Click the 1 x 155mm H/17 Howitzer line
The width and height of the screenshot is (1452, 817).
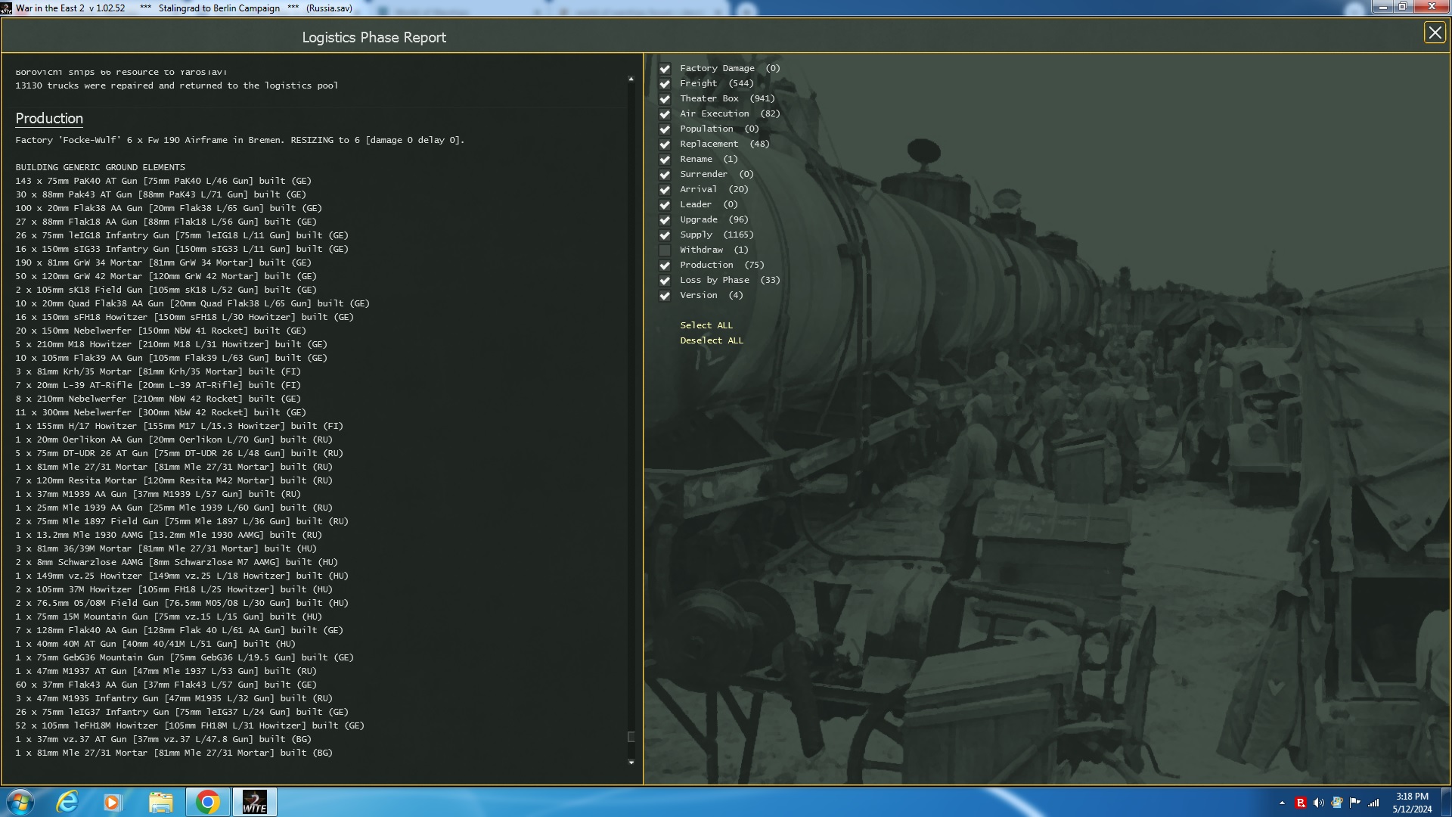pos(179,426)
